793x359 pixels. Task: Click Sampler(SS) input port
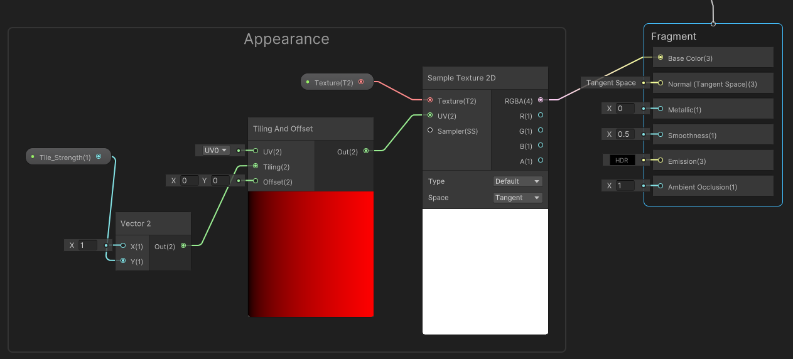click(x=430, y=131)
